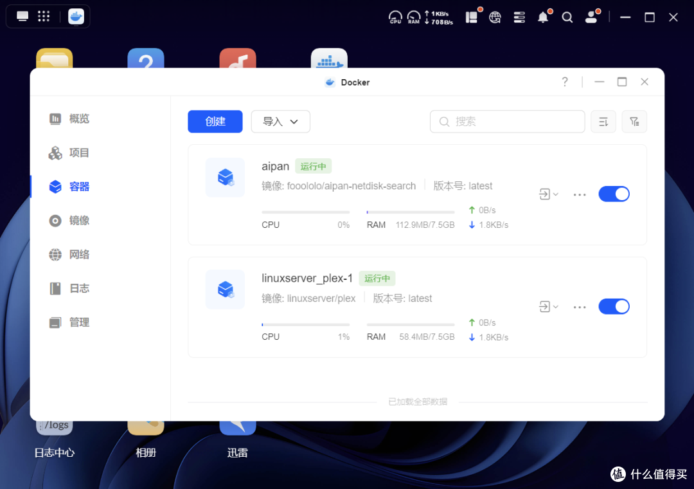Click the filter icon next to search
The width and height of the screenshot is (694, 489).
pyautogui.click(x=634, y=122)
